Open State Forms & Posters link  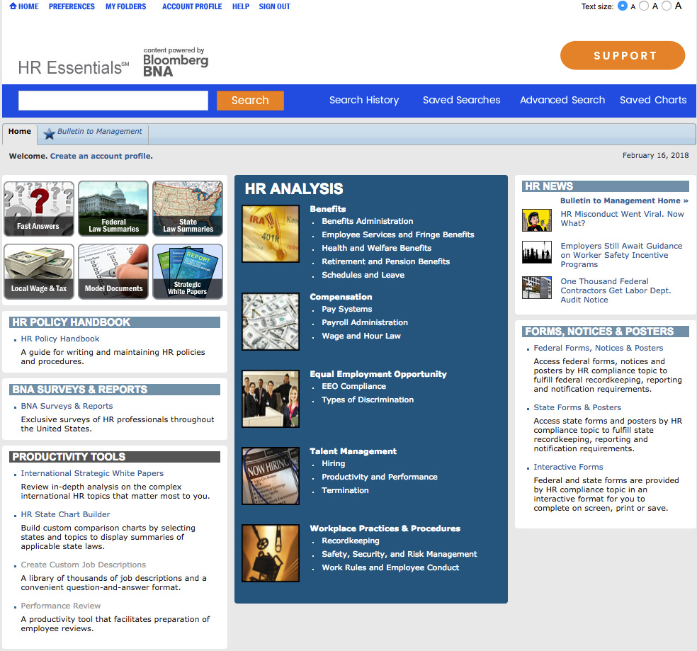point(577,407)
